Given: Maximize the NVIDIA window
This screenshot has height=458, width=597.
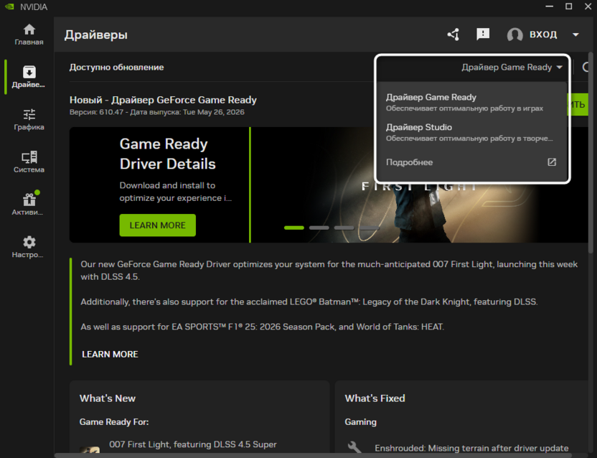Looking at the screenshot, I should click(x=568, y=6).
